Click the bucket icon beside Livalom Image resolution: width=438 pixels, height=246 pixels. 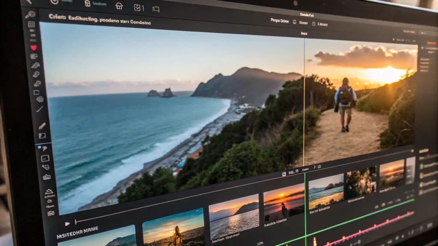[x=87, y=3]
